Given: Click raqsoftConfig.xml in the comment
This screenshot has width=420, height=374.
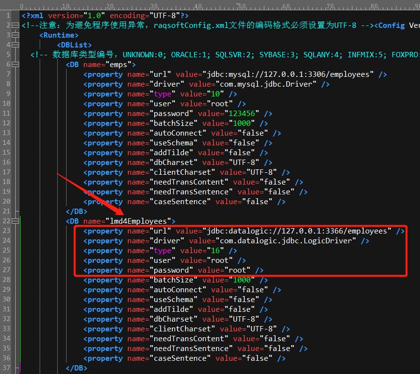Looking at the screenshot, I should 191,25.
